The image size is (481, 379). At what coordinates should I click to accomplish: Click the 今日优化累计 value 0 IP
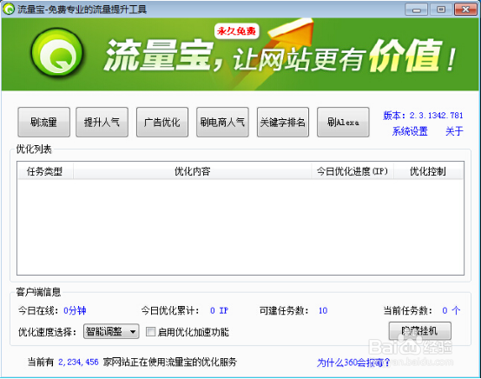coord(219,310)
